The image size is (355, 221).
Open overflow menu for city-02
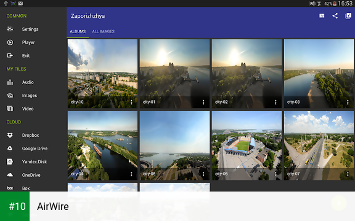point(275,102)
